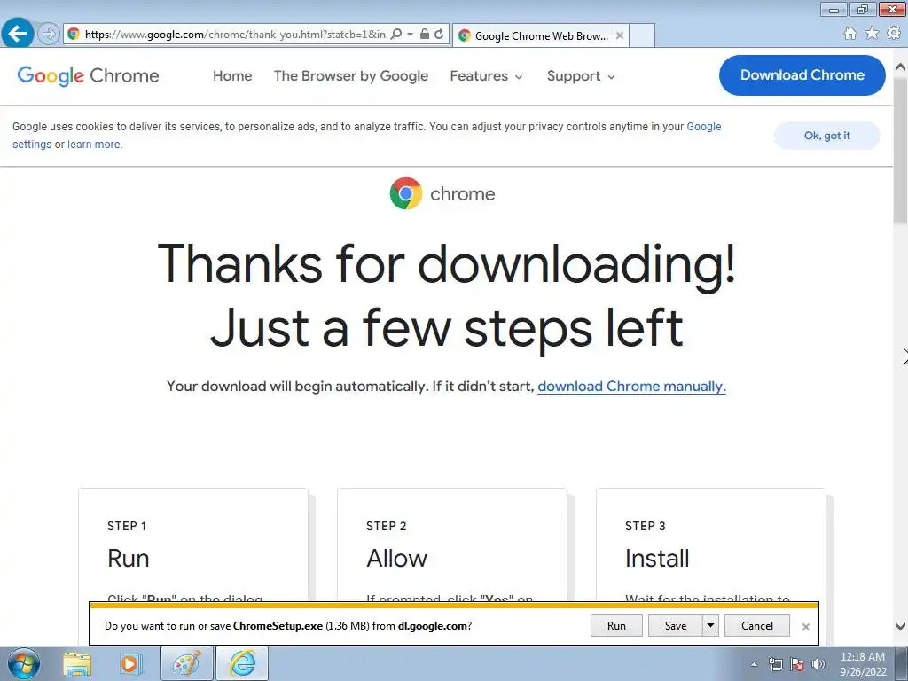Open the Action Center flag icon
Image resolution: width=908 pixels, height=681 pixels.
coord(797,664)
